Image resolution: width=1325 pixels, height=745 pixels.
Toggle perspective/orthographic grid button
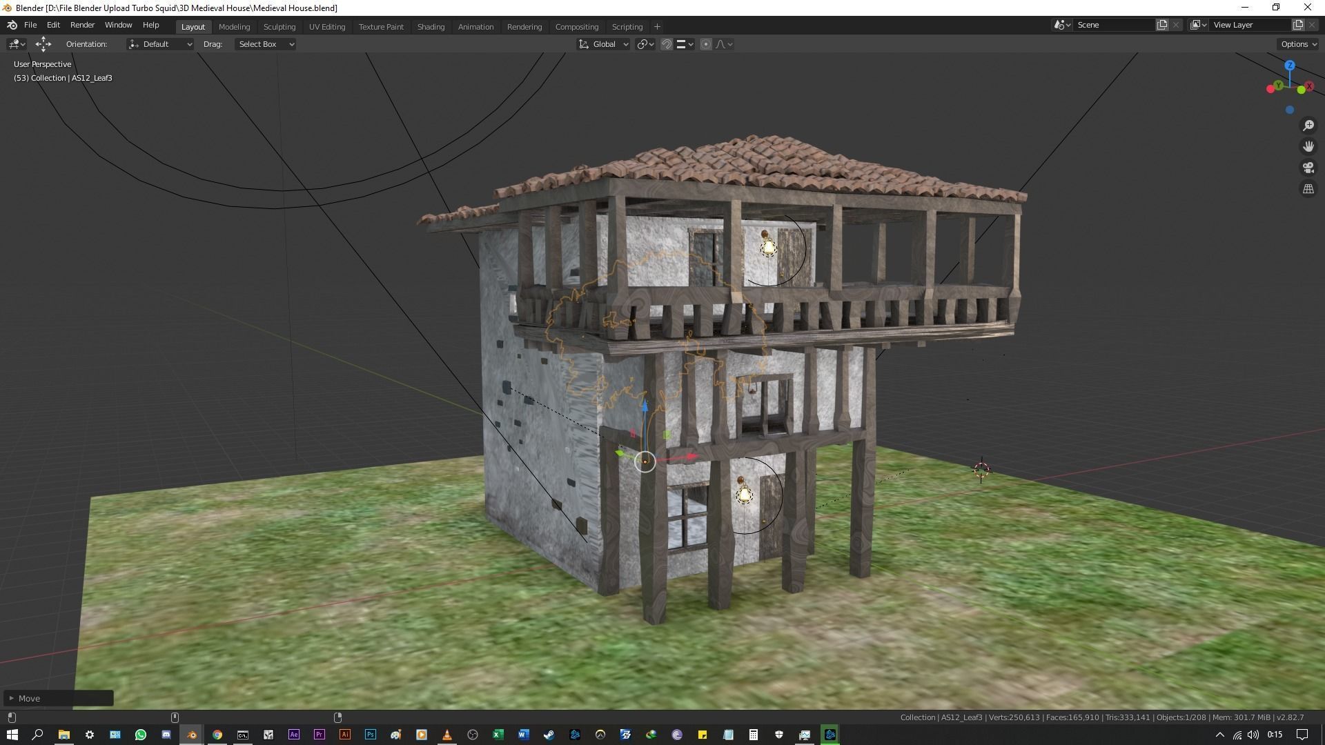[1308, 188]
